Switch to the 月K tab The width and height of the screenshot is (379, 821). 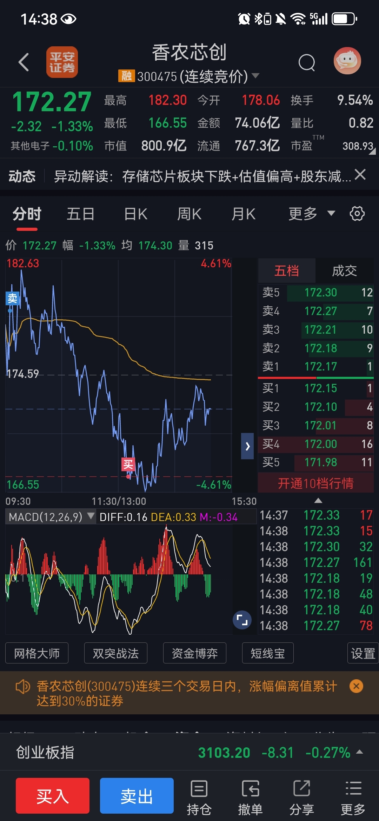coord(244,214)
